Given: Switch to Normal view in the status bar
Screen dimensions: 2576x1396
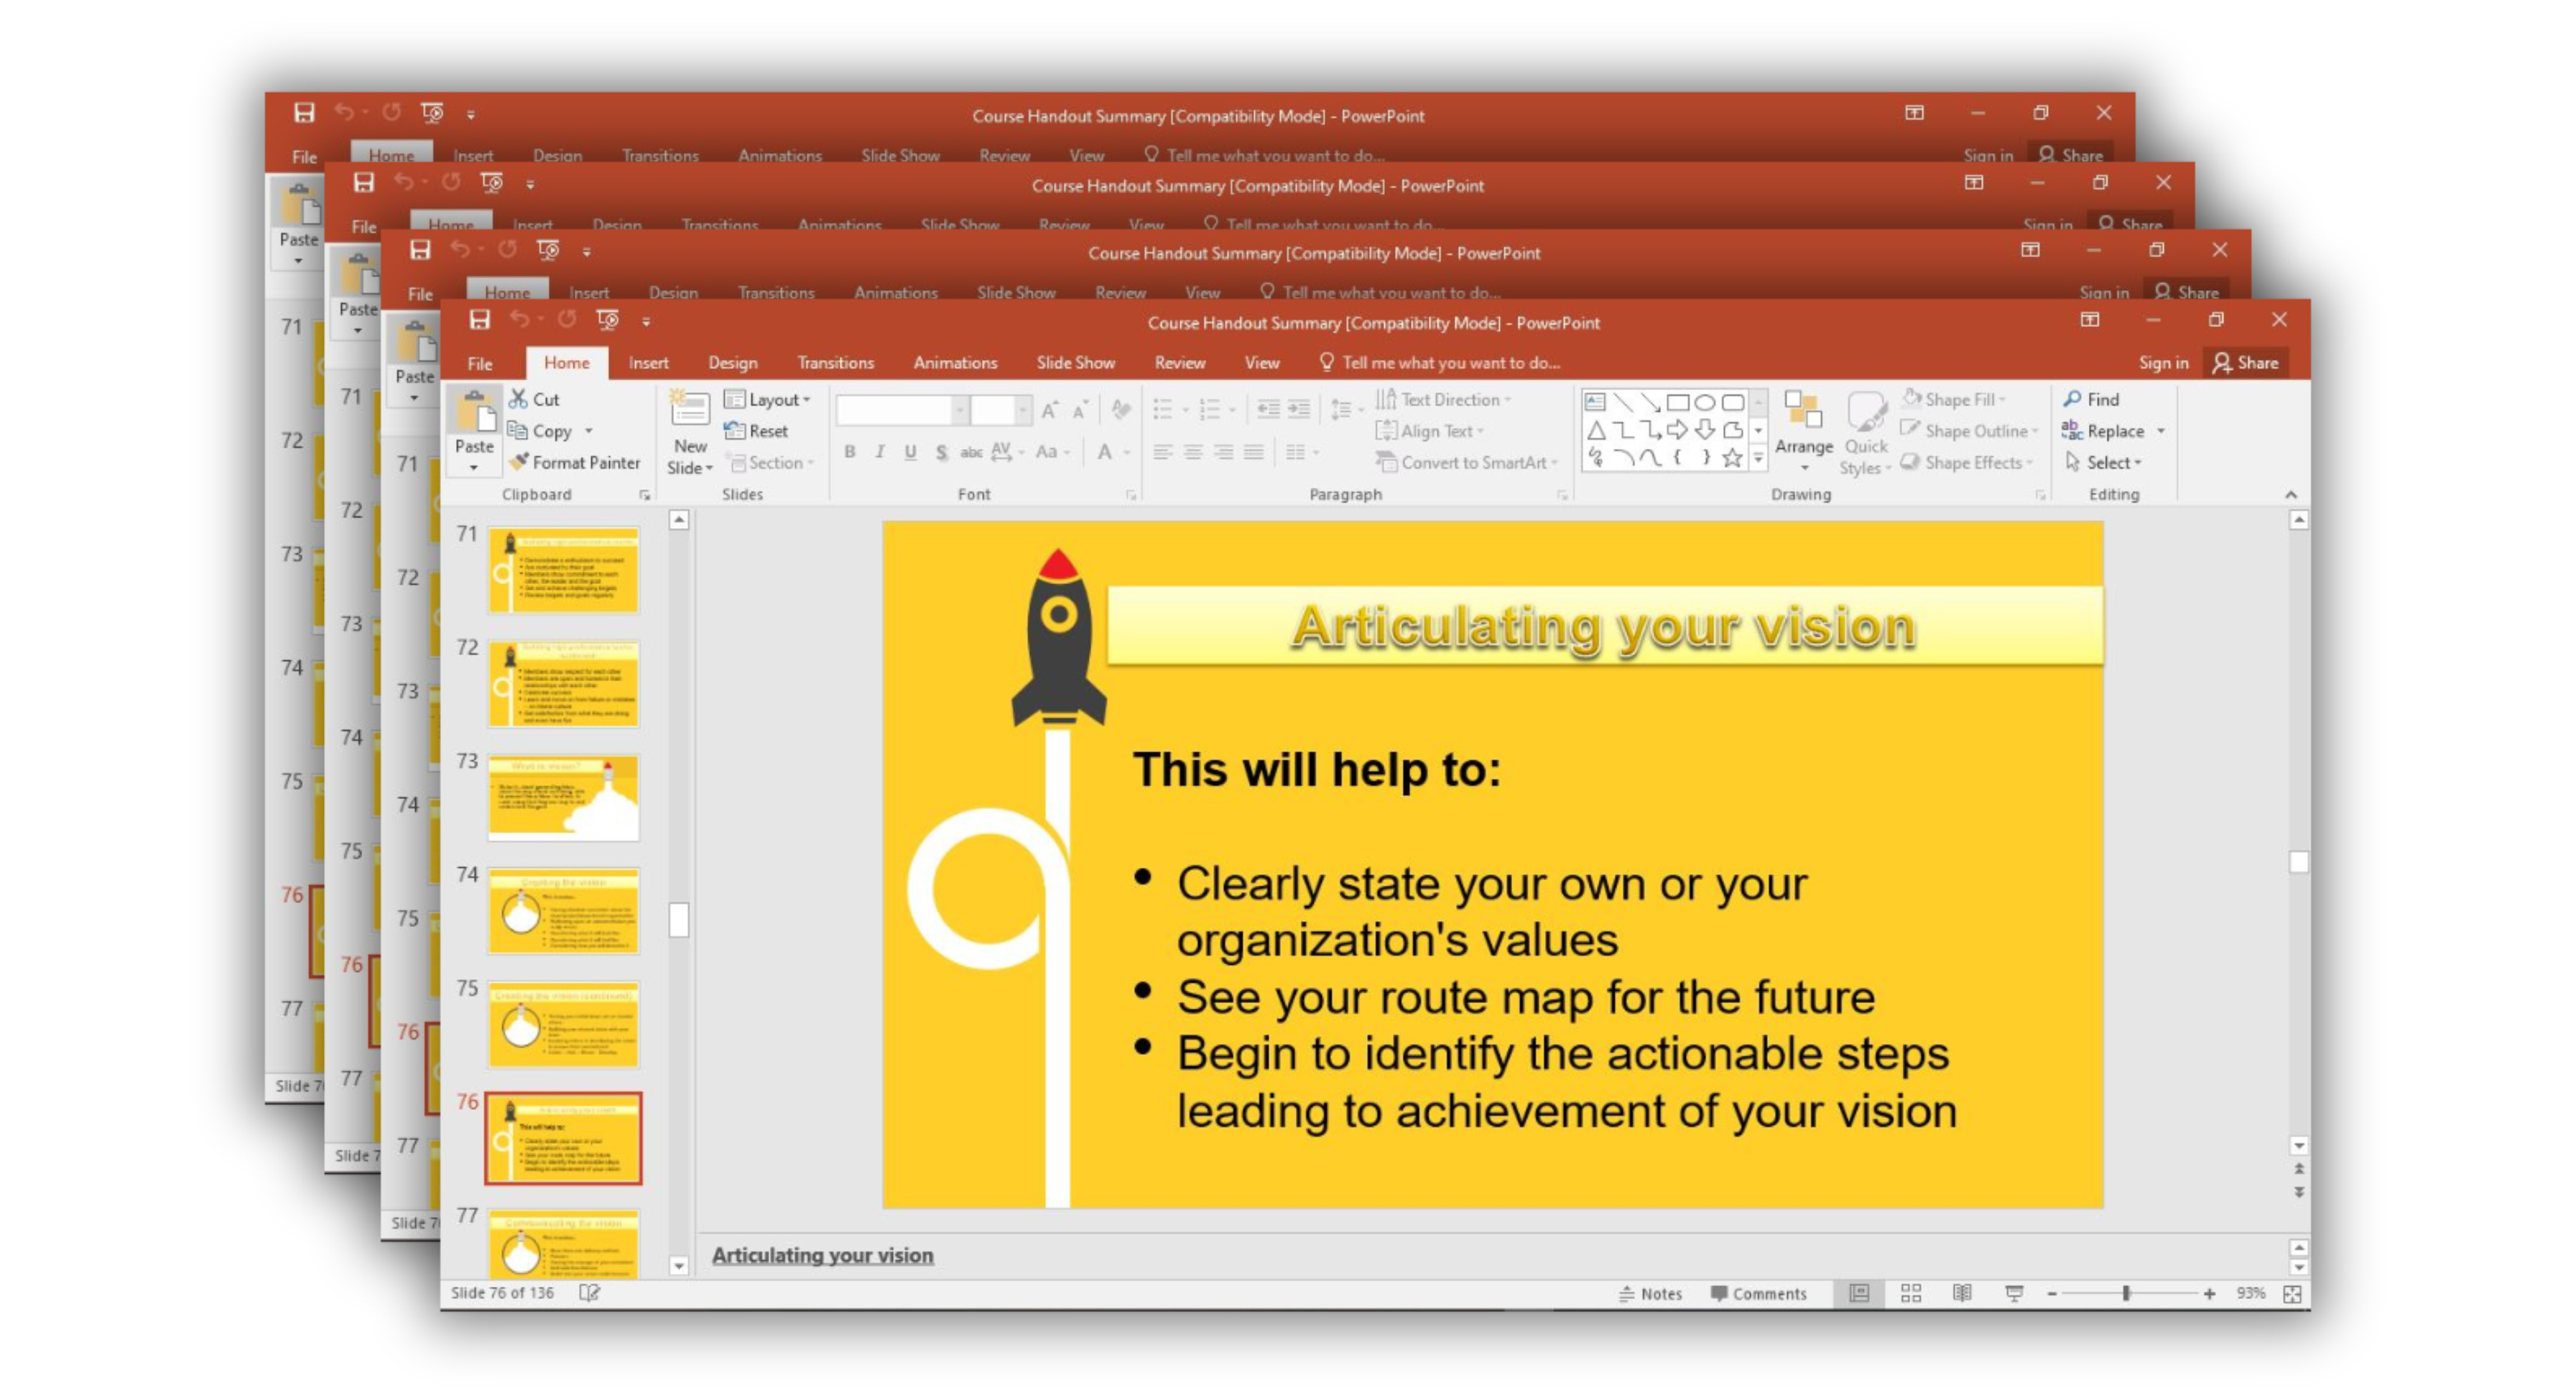Looking at the screenshot, I should (x=1859, y=1293).
